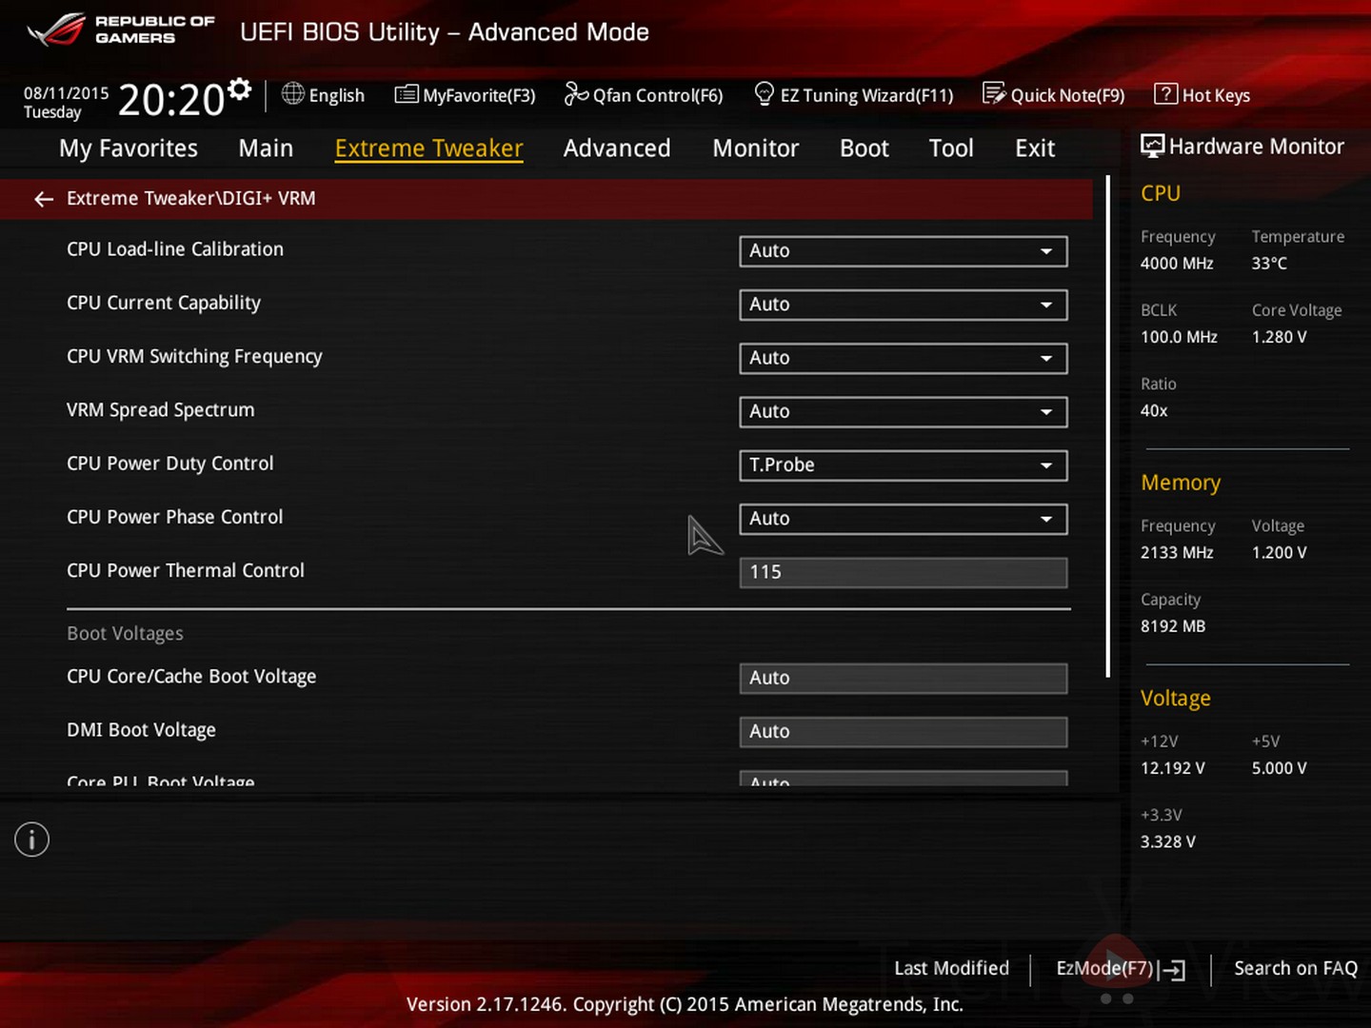This screenshot has width=1371, height=1028.
Task: Click the settings list vertical scrollbar
Action: [x=1108, y=425]
